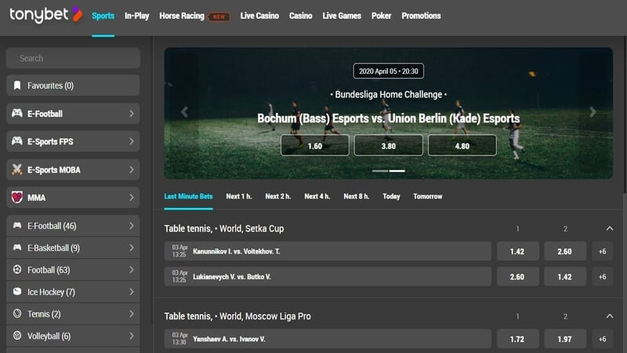Open the Sports tab
The width and height of the screenshot is (627, 353).
[103, 16]
